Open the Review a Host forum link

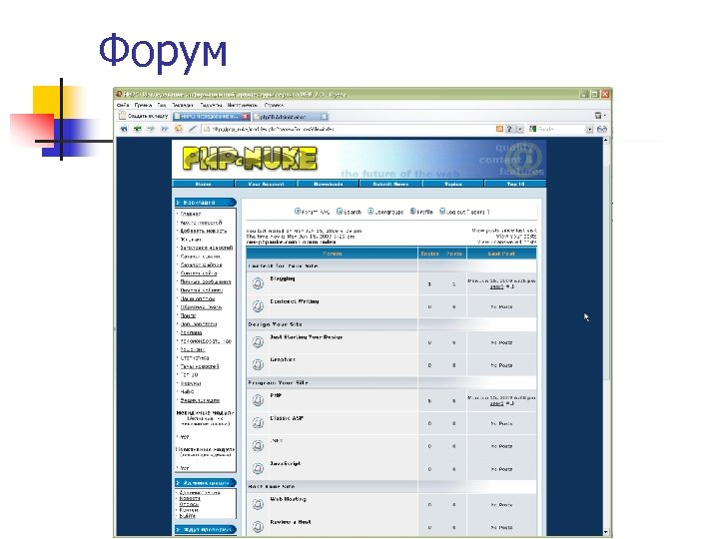pos(291,522)
